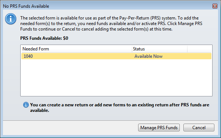This screenshot has height=138, width=221.
Task: Sort by the Needed Form column header
Action: (77, 49)
